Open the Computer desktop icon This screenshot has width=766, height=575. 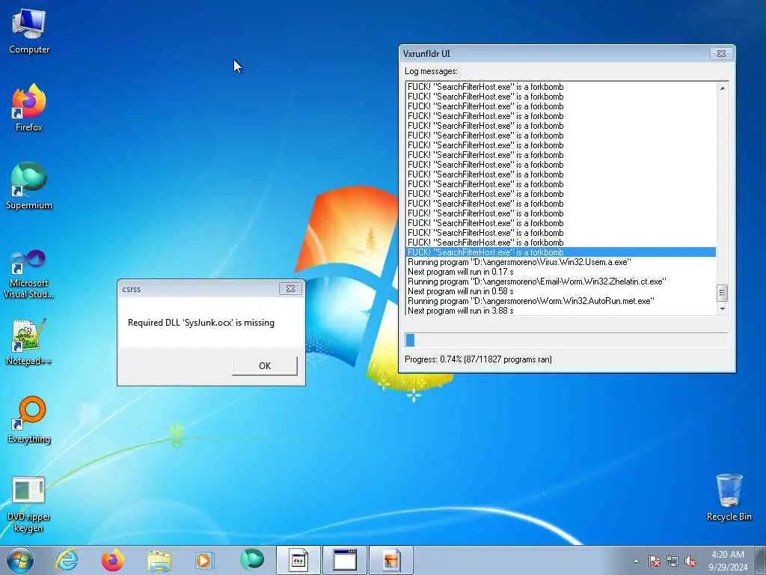29,31
